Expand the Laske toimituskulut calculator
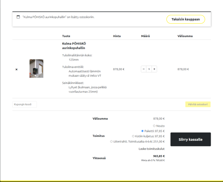Image resolution: width=223 pixels, height=182 pixels. tap(151, 149)
